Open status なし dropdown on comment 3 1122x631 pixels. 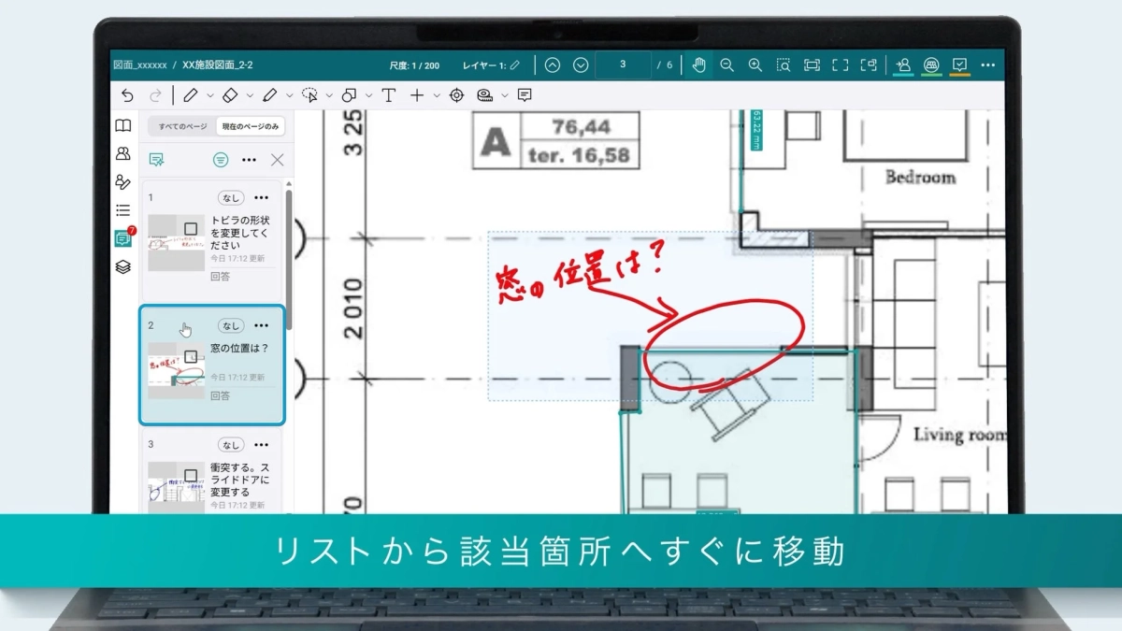click(x=231, y=444)
